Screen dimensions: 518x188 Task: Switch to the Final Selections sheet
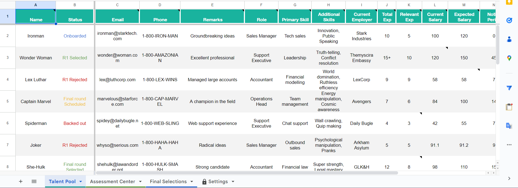168,182
